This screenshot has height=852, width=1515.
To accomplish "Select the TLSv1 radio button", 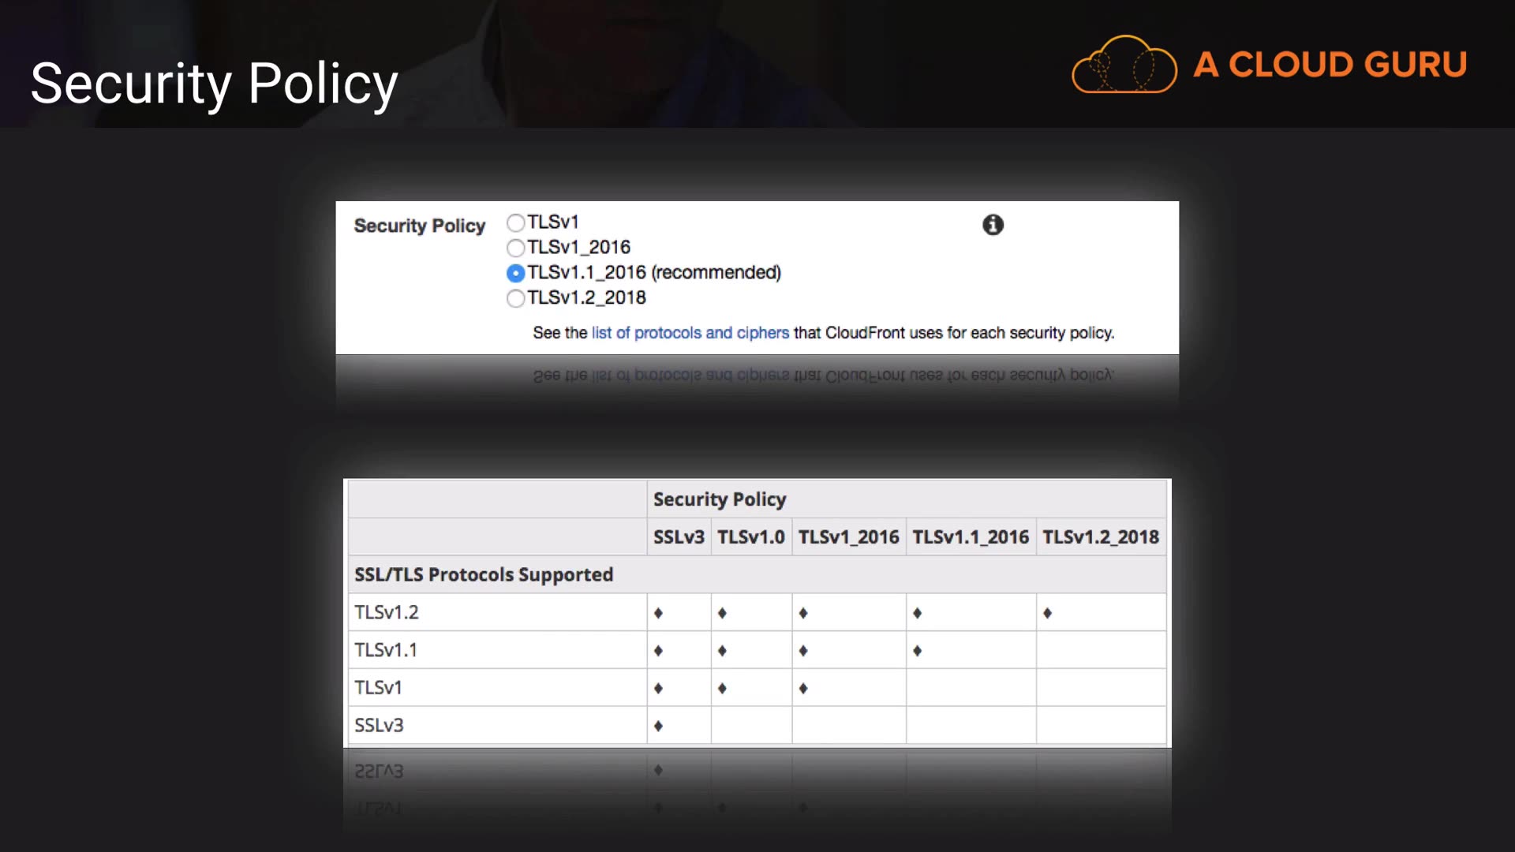I will 515,222.
